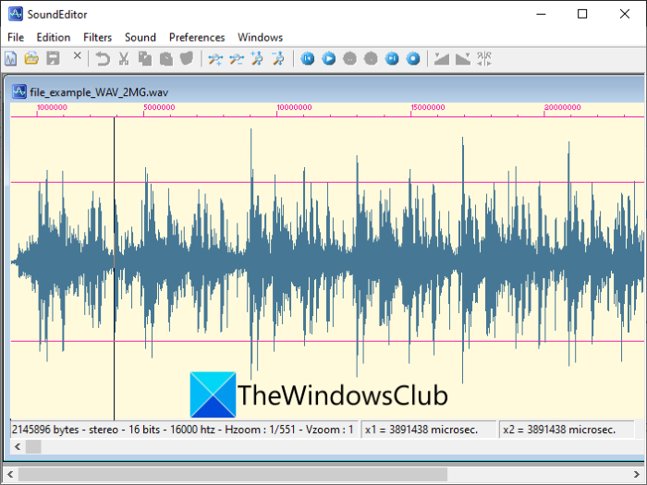The height and width of the screenshot is (485, 647).
Task: Save the file with floppy disk icon
Action: point(54,58)
